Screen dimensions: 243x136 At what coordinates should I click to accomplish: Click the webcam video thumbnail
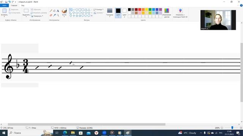tap(218, 20)
